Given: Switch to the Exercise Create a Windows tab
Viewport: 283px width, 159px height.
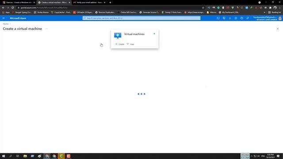Looking at the screenshot, I should [19, 3].
